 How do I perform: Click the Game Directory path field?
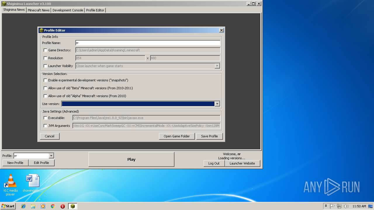148,50
